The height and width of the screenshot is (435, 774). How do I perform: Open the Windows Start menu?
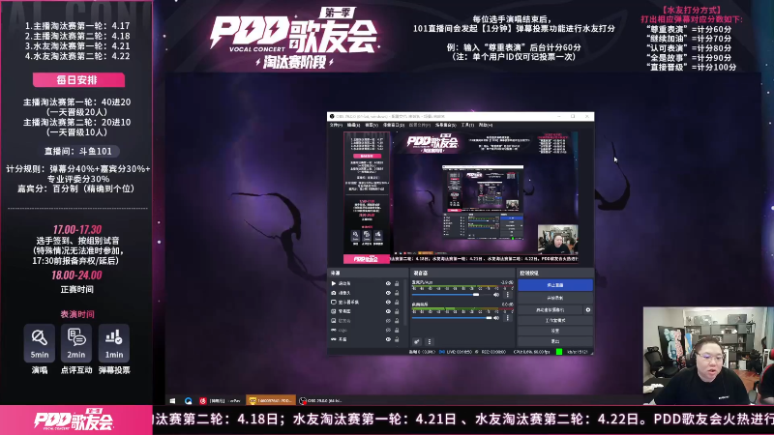coord(172,401)
